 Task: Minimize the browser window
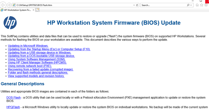pyautogui.click(x=193, y=1)
